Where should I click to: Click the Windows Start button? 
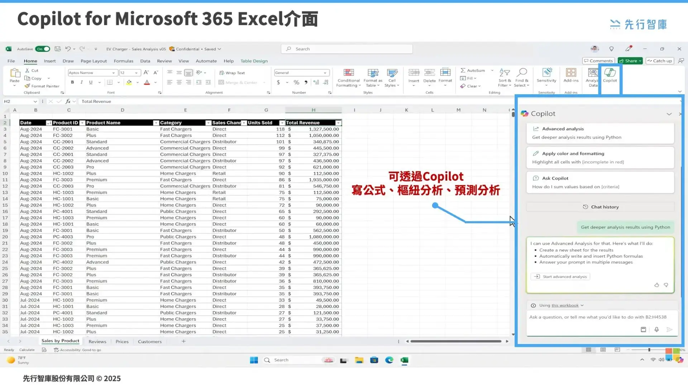(254, 360)
